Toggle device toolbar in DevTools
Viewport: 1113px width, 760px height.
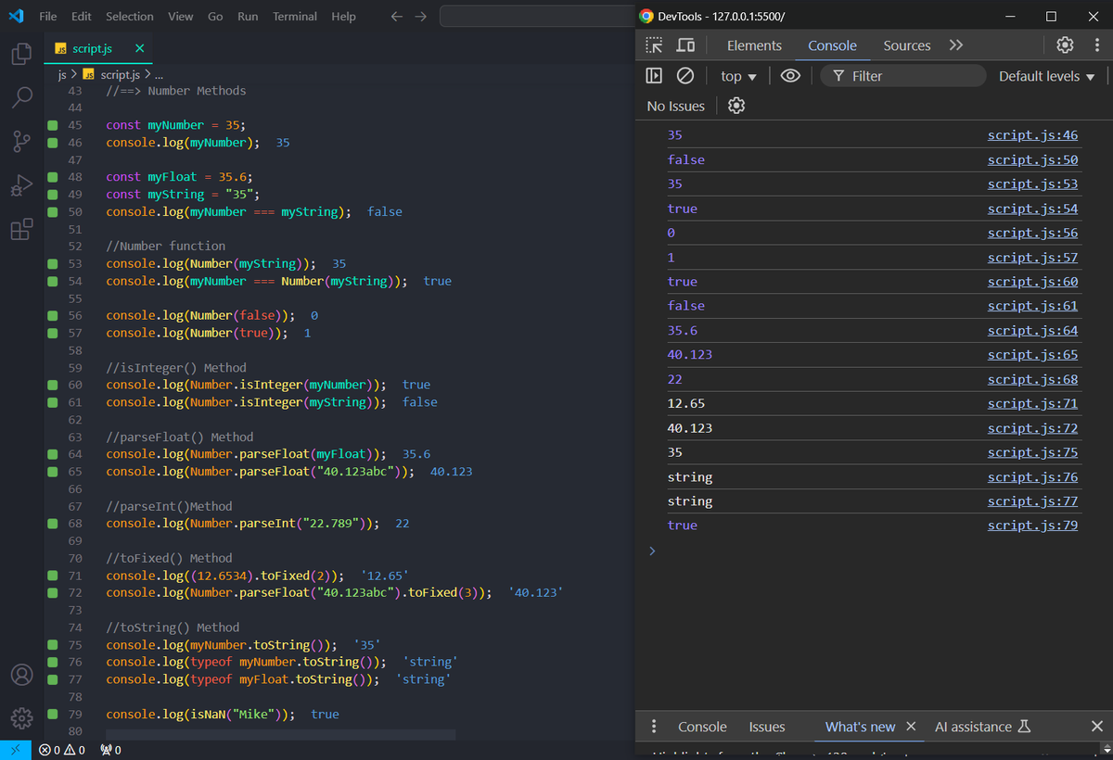coord(685,45)
